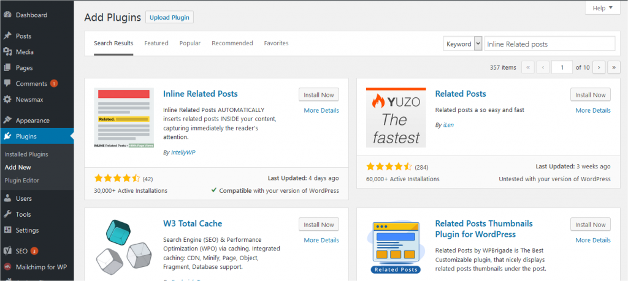This screenshot has width=628, height=281.
Task: Open the Keyword search type dropdown
Action: [462, 43]
